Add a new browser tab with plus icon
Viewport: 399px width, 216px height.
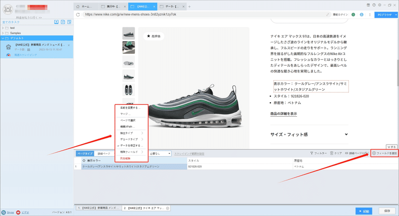point(190,6)
